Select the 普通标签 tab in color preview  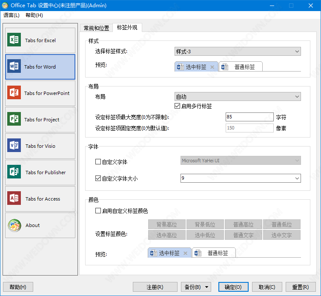tap(214, 253)
